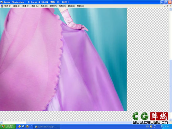Click the 开始 Start button
Screen dimensions: 172x129
pyautogui.click(x=8, y=127)
